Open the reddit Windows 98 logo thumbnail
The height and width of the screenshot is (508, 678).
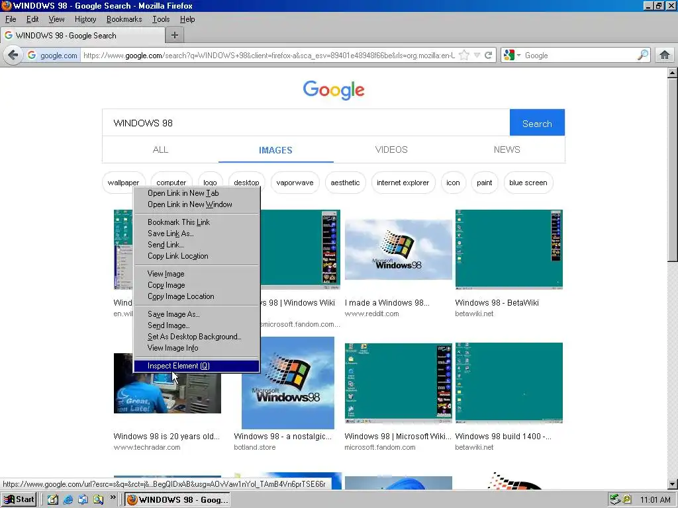(398, 249)
